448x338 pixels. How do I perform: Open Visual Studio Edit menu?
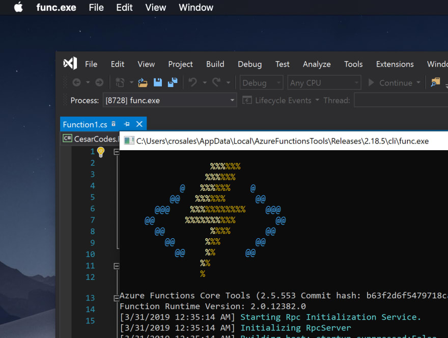[x=118, y=64]
